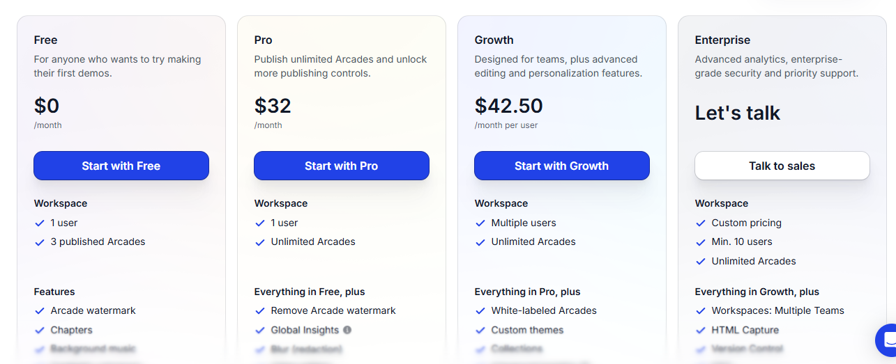This screenshot has height=364, width=896.
Task: Click the Chapters feature in Free plan
Action: coord(72,330)
